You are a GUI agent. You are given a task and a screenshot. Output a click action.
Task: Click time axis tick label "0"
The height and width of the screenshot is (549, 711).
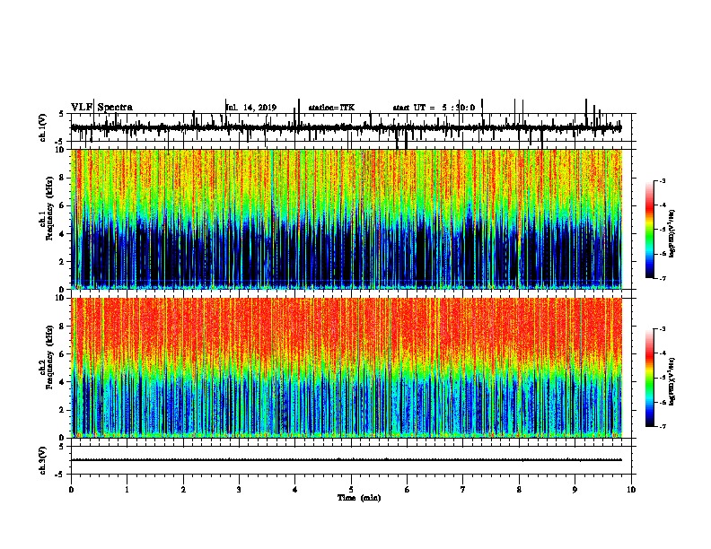click(x=71, y=490)
